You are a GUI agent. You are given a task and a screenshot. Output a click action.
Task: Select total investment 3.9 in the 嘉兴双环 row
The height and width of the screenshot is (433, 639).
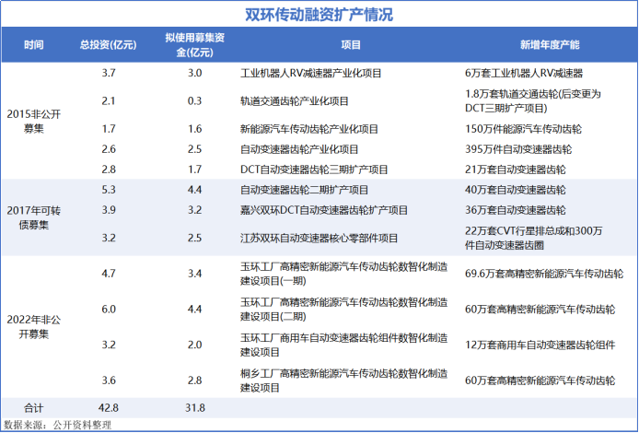click(109, 210)
